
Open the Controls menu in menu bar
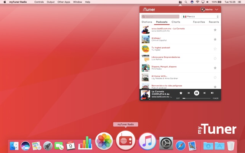pyautogui.click(x=39, y=2)
